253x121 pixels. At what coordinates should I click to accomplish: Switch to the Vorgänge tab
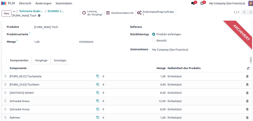[41, 60]
